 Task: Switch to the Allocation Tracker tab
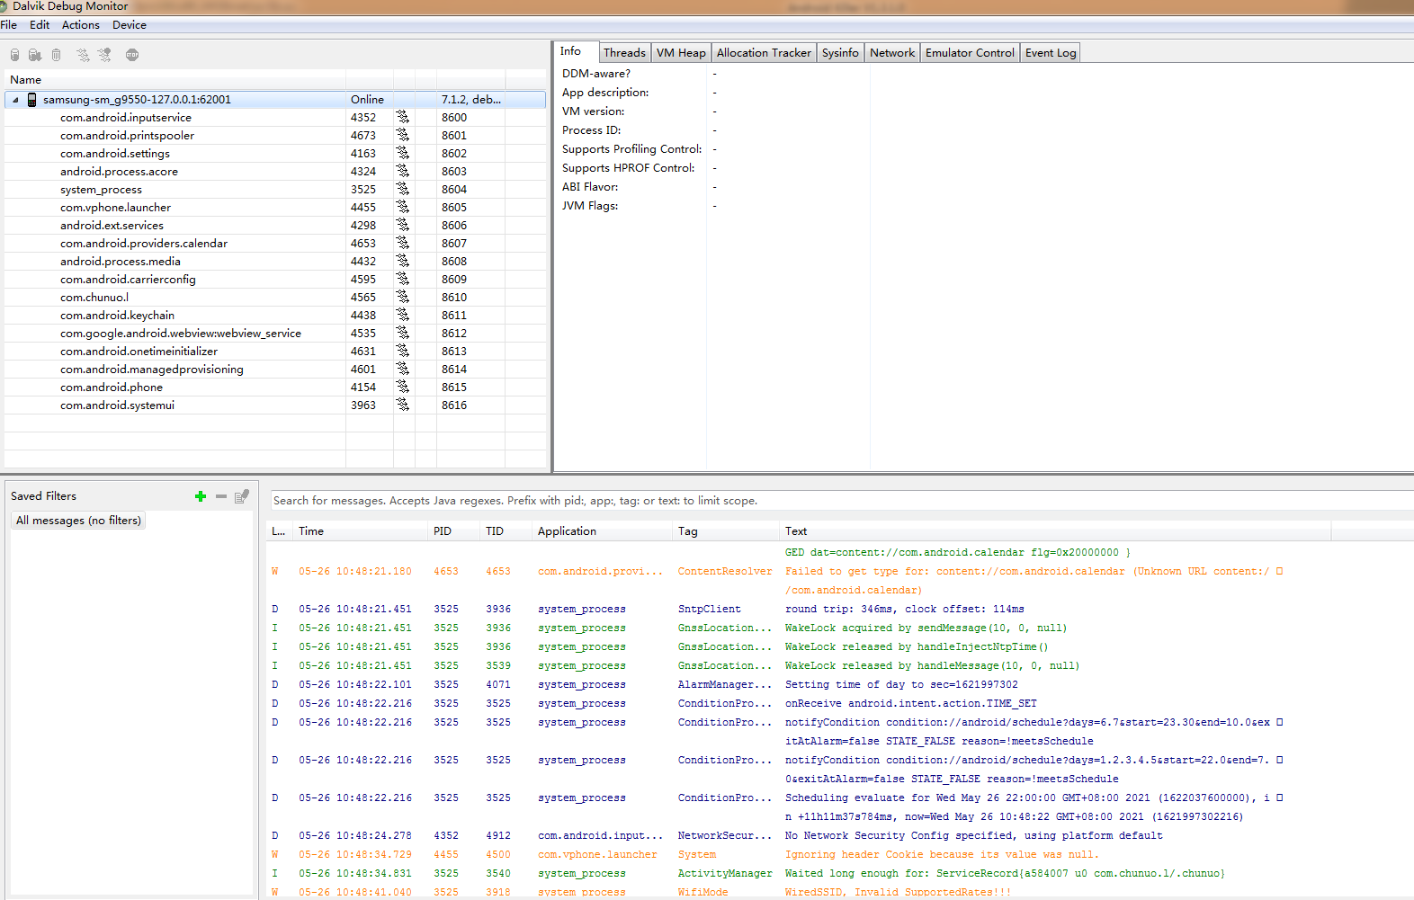click(x=764, y=53)
